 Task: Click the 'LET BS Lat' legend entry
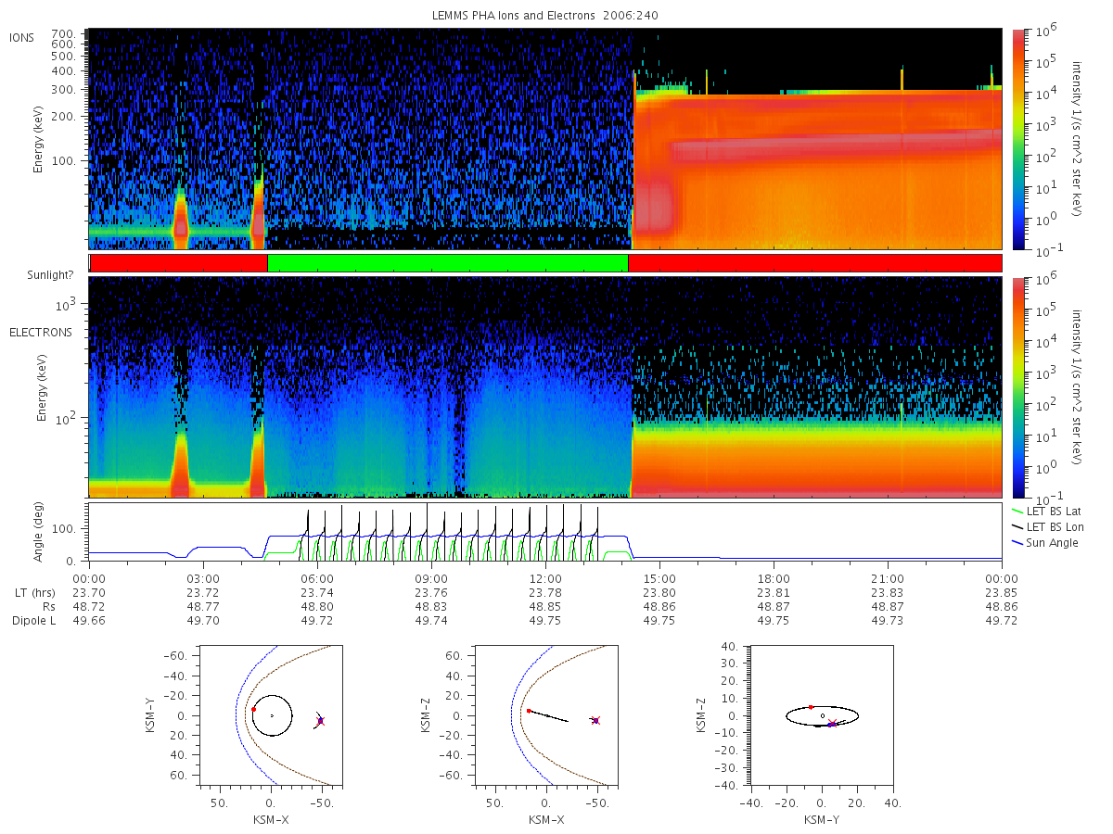point(1045,511)
